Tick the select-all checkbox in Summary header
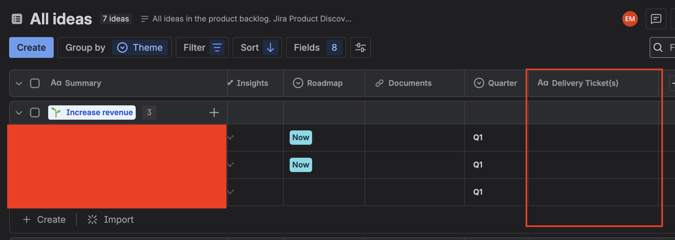Screen dimensions: 675x240 [35, 83]
